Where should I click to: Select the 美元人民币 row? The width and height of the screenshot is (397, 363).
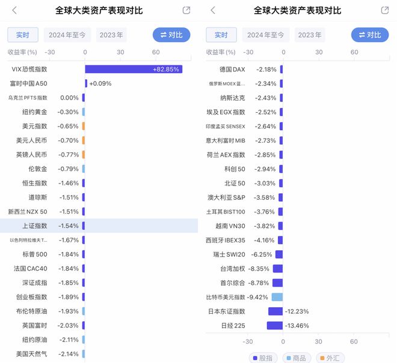99,140
